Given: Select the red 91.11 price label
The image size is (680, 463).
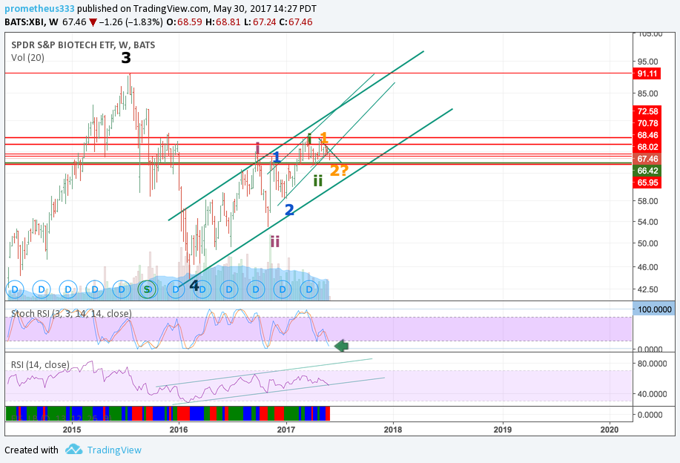Looking at the screenshot, I should [x=647, y=73].
